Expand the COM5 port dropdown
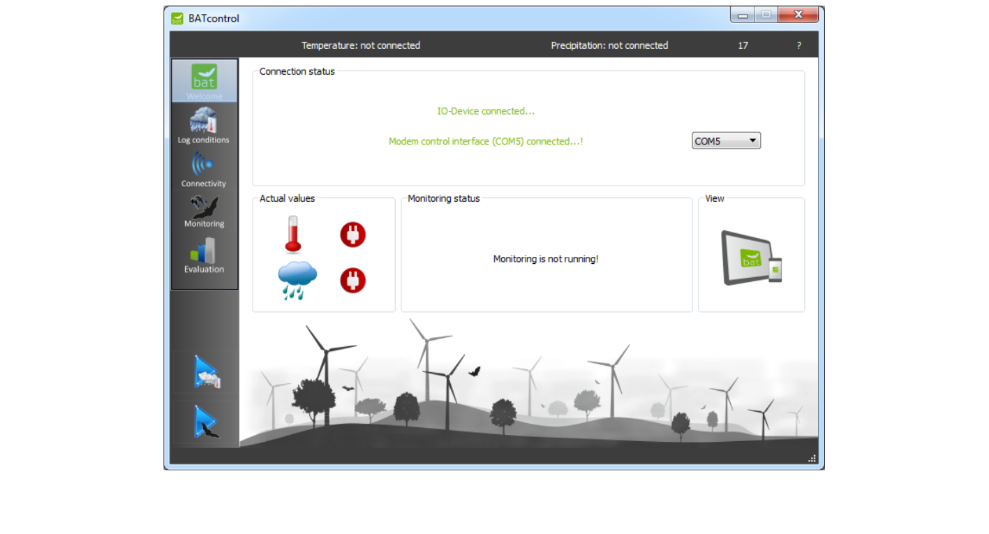This screenshot has width=989, height=534. [x=726, y=141]
